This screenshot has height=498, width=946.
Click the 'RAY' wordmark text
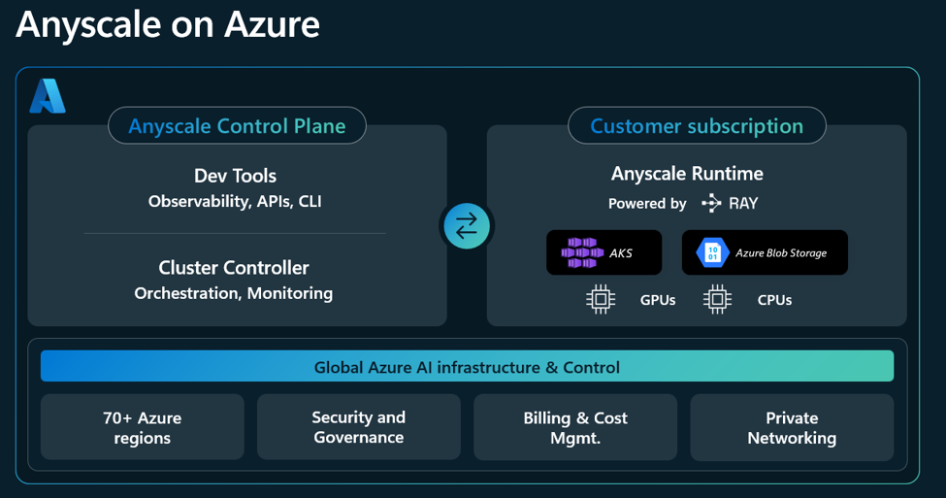(743, 204)
